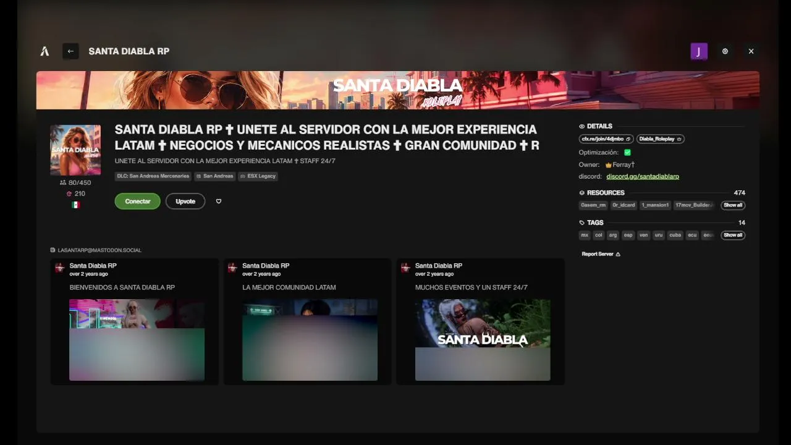Screen dimensions: 791x445
Task: Click the 'LA MEJOR COMUNIDAD LATAM' post text
Action: click(289, 287)
